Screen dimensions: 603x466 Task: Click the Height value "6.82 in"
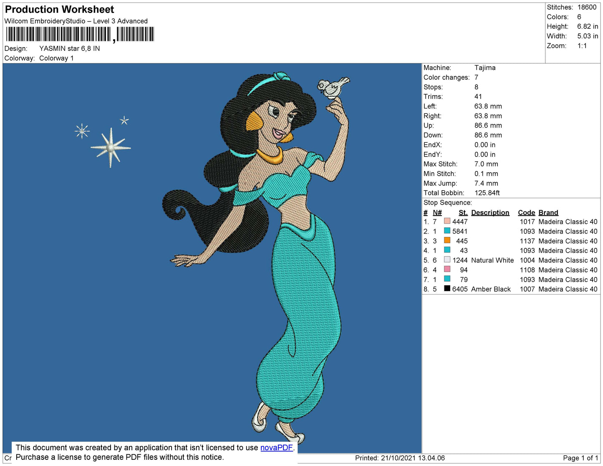coord(588,27)
